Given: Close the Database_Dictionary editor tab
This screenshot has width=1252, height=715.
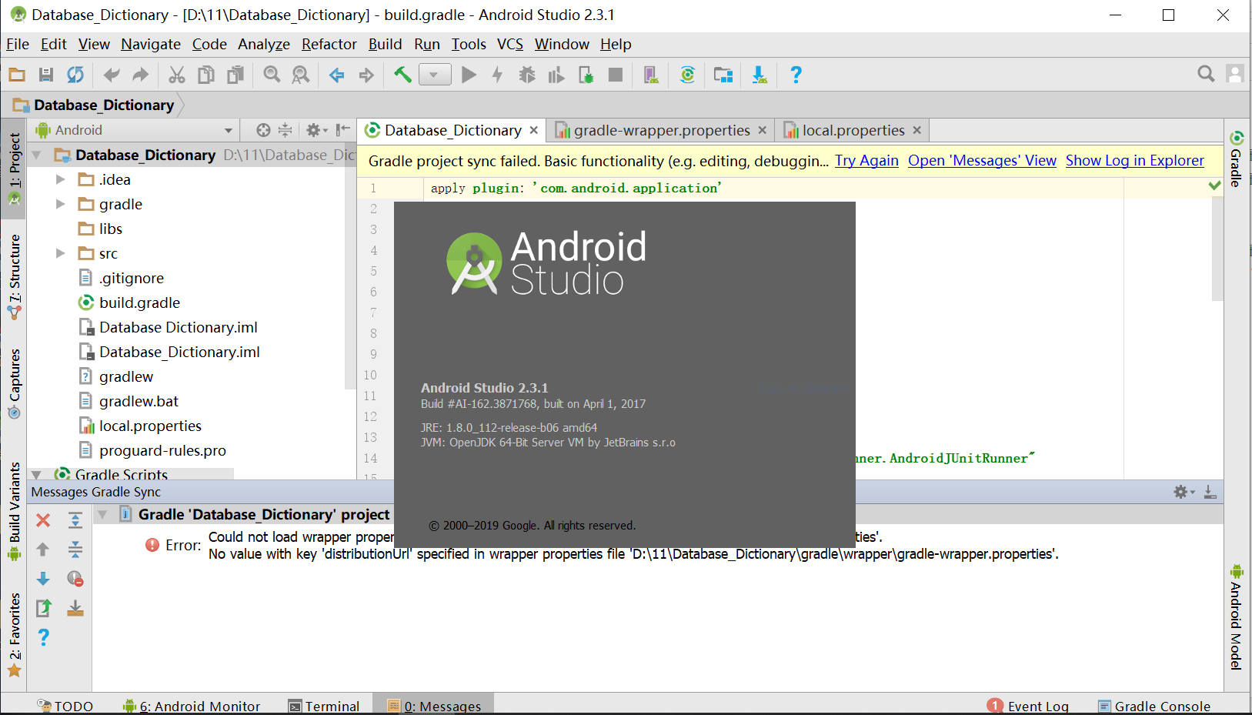Looking at the screenshot, I should point(533,130).
